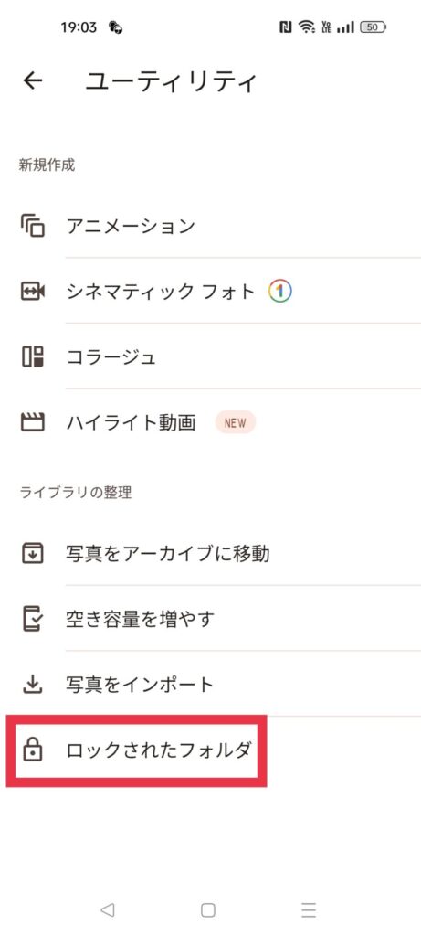
Task: Tap the アニメーション stacked-frames icon
Action: (33, 227)
